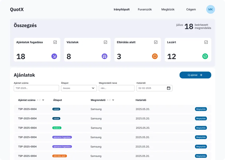Image resolution: width=225 pixels, height=160 pixels.
Task: Click the purple arrow icon in Ajánlatok fogadása card
Action: tap(54, 56)
